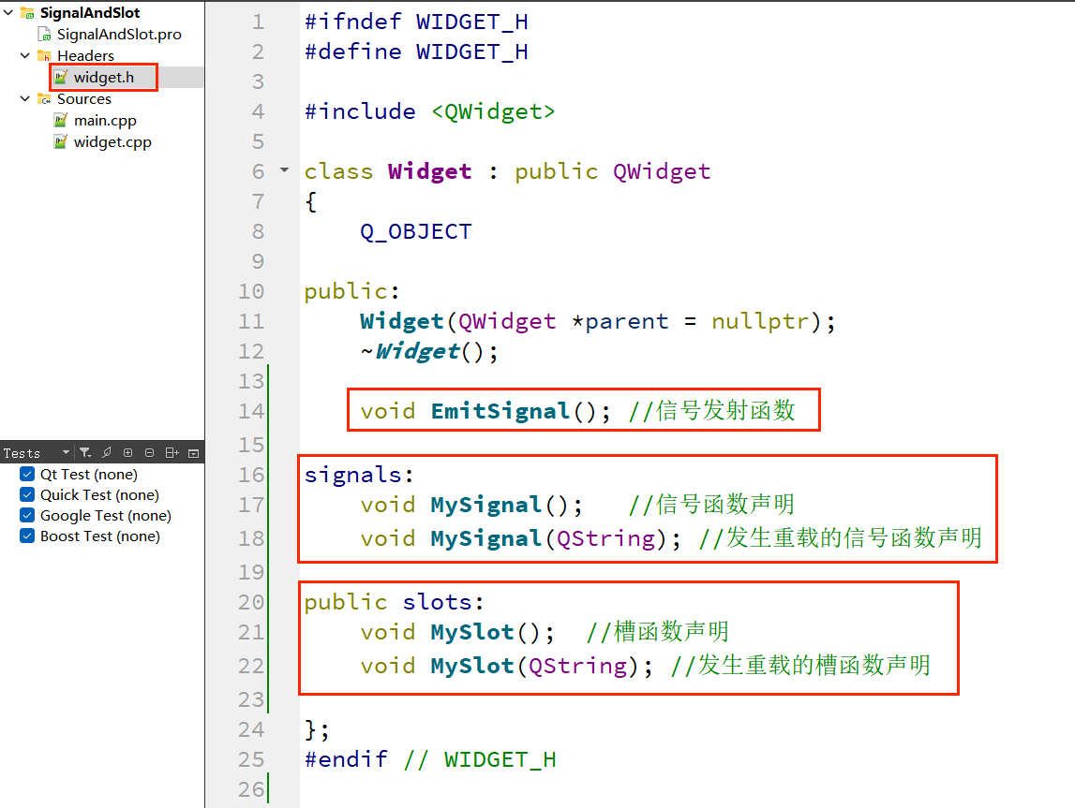
Task: Select the SignalAndSlot project root label
Action: 90,13
